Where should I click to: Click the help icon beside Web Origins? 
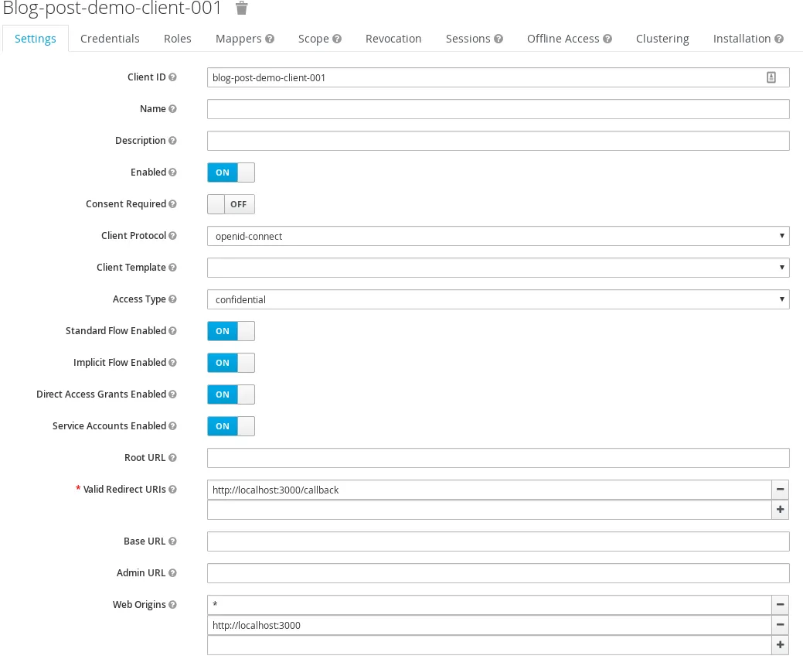point(172,605)
